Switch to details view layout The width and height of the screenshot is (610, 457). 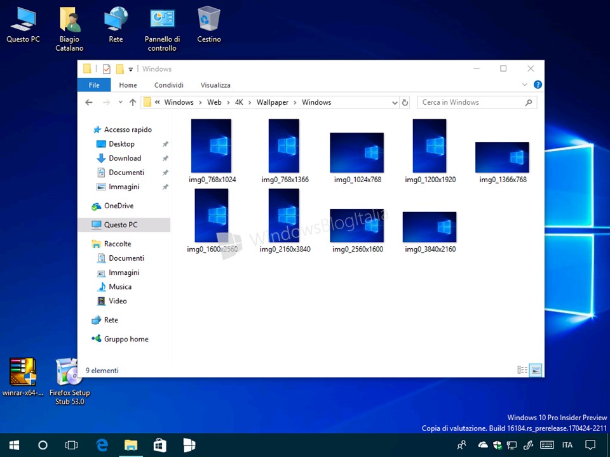point(522,370)
